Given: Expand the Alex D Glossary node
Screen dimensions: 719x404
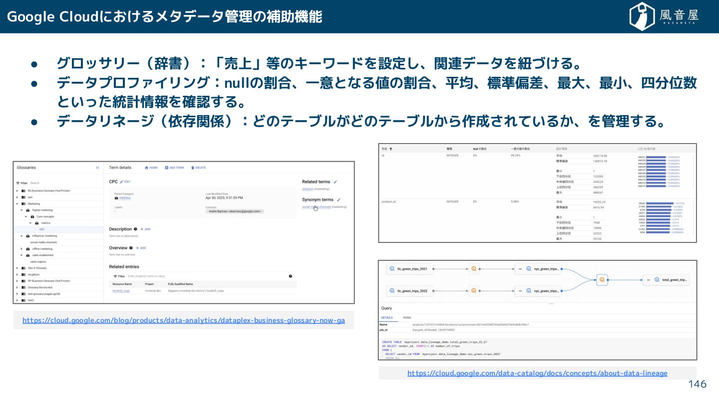Looking at the screenshot, I should pyautogui.click(x=17, y=268).
